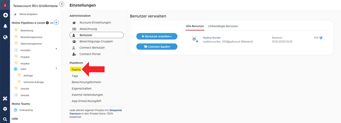This screenshot has height=123, width=341.
Task: Open the settings gear icon
Action: pos(5,109)
